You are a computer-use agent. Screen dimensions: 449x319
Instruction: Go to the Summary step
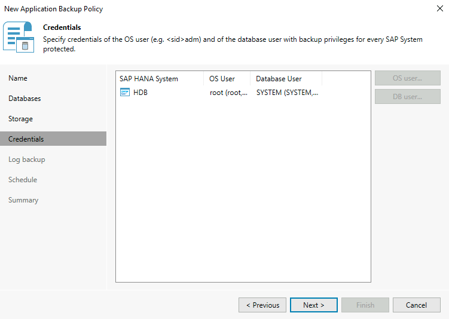tap(23, 200)
